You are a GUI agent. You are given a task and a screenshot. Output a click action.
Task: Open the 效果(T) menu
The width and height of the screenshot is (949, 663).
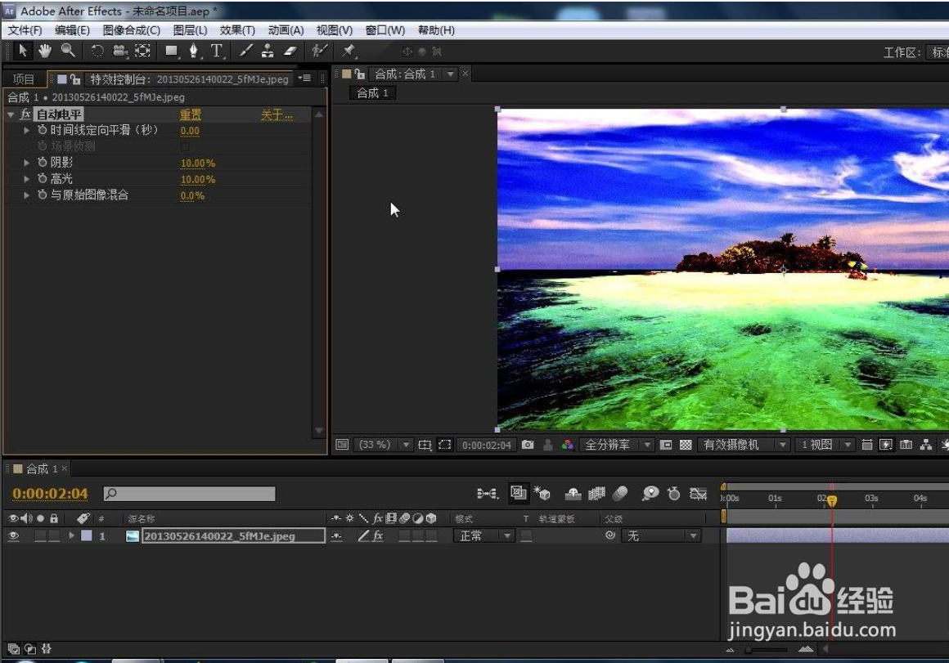pyautogui.click(x=237, y=30)
